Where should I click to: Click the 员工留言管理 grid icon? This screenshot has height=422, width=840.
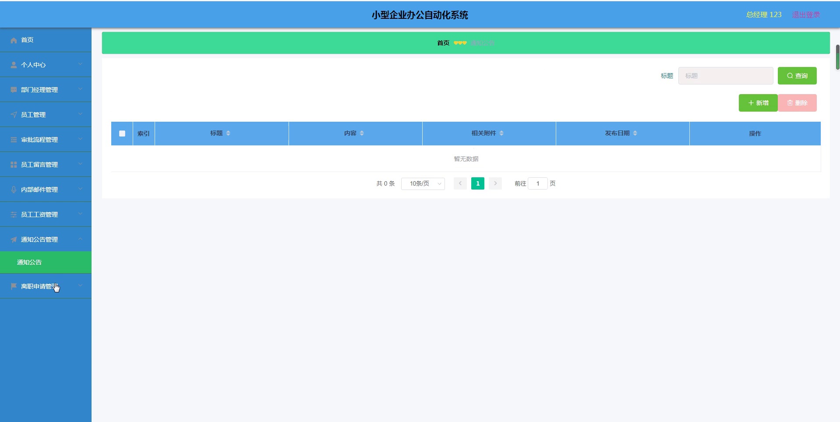(x=14, y=164)
